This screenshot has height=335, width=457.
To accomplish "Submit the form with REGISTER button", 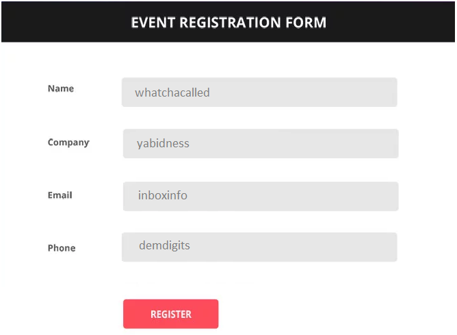I will (x=171, y=314).
